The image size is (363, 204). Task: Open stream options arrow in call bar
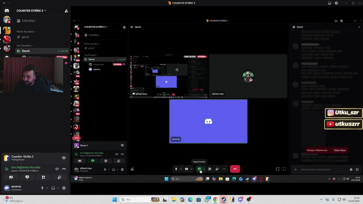[x=204, y=169]
